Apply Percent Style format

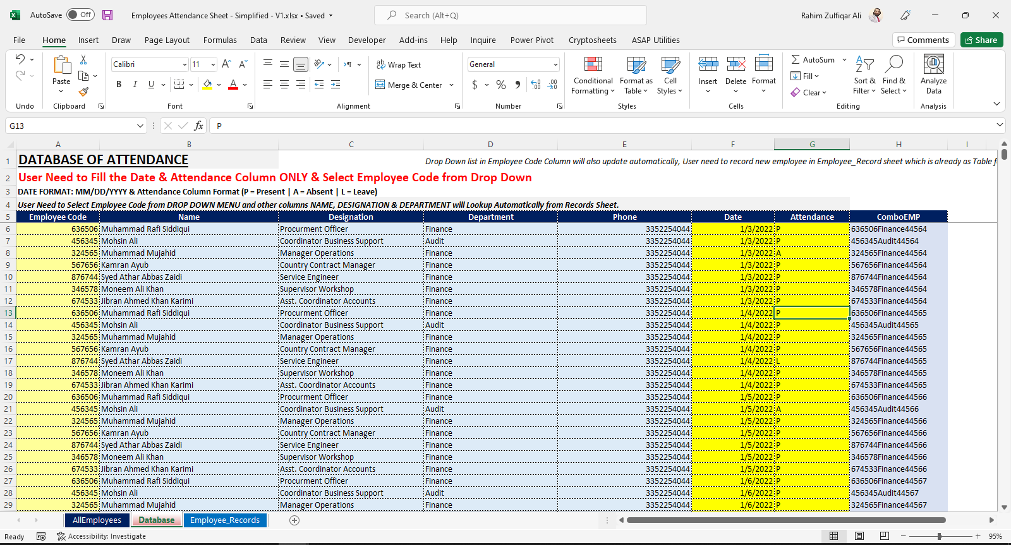tap(501, 85)
